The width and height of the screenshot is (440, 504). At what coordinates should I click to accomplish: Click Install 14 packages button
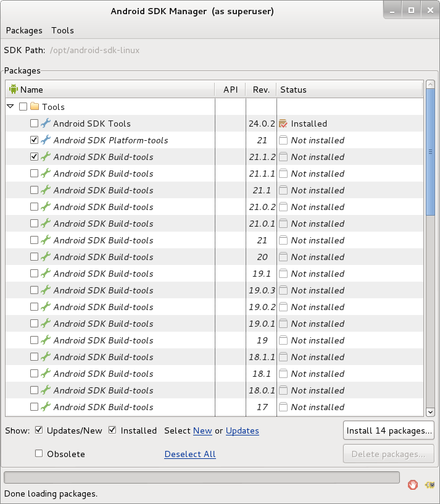pos(389,430)
